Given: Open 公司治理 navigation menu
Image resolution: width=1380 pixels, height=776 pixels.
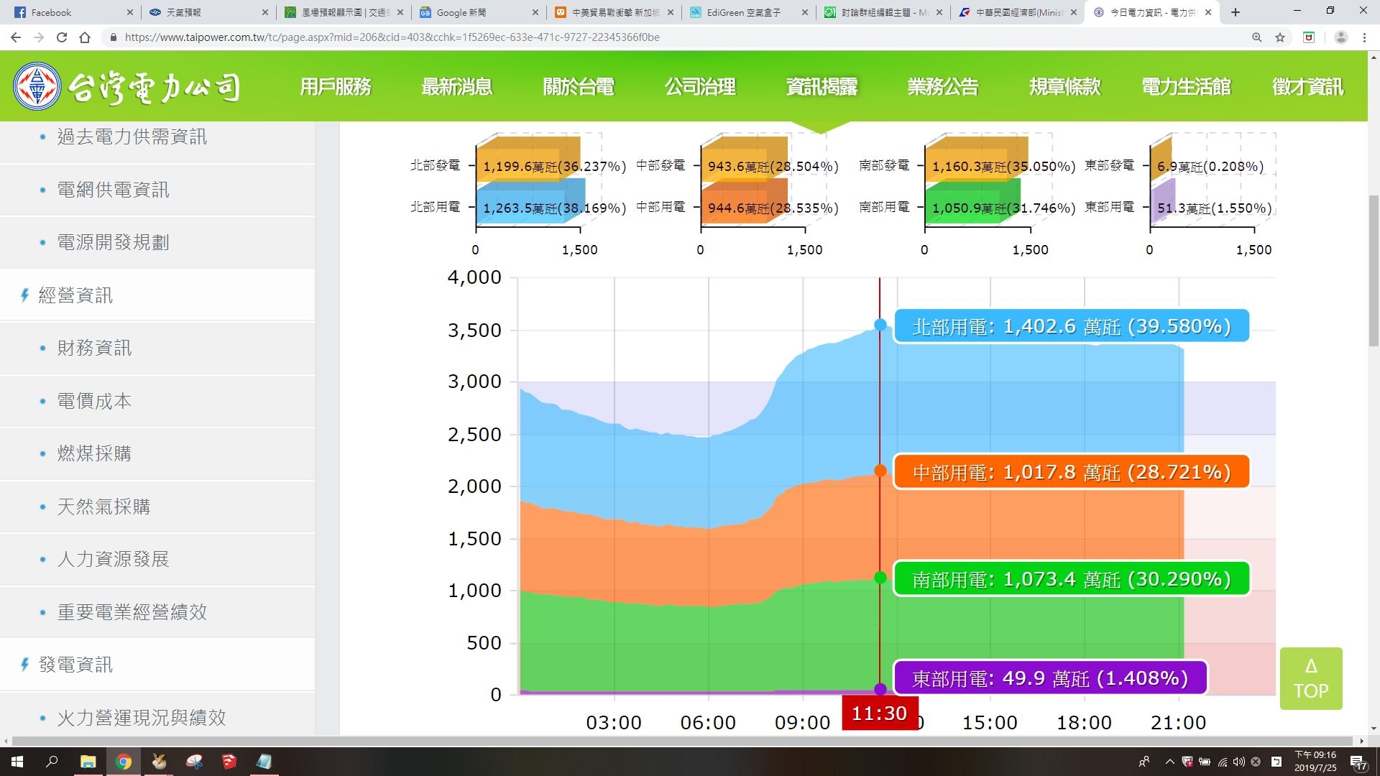Looking at the screenshot, I should pyautogui.click(x=700, y=87).
